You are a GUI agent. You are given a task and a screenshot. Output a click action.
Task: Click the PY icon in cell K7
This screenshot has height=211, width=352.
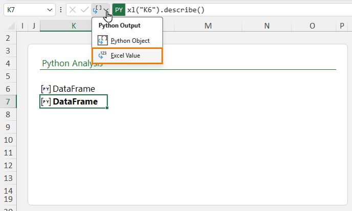tap(46, 102)
